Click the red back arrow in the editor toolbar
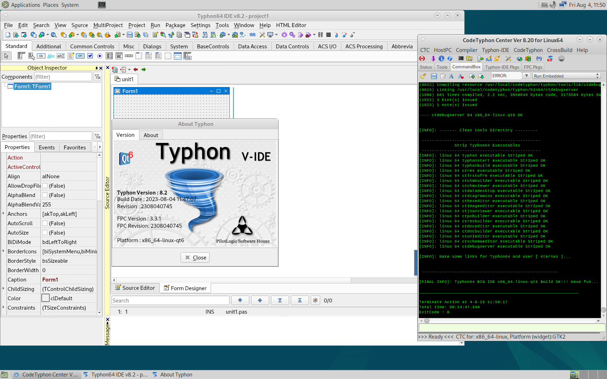Viewport: 607px width, 379px height. (135, 69)
